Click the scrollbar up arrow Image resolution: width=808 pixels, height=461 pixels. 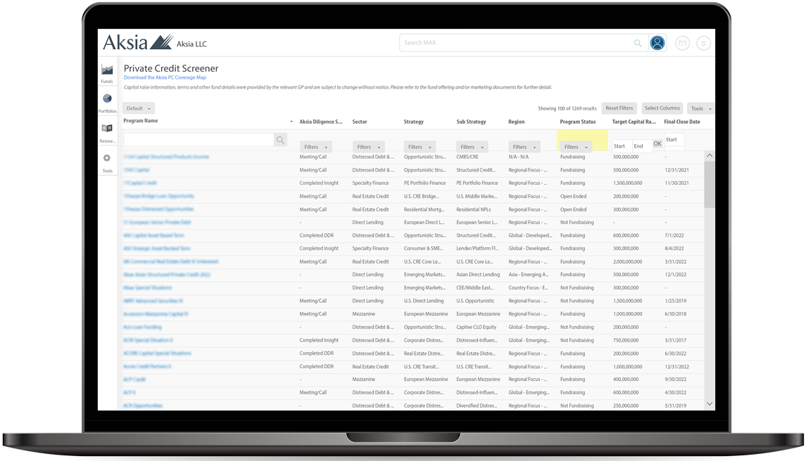click(709, 155)
